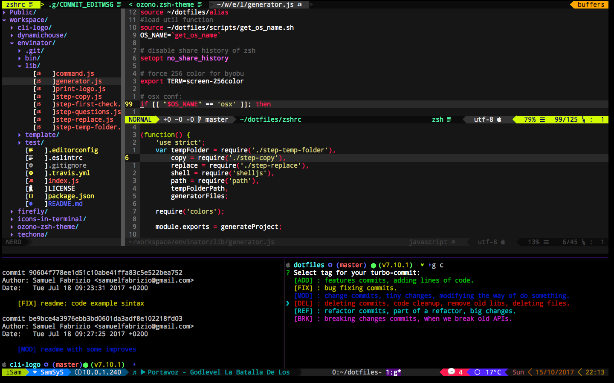
Task: Click '[MOD] readme with some improves' commit message
Action: (x=77, y=349)
